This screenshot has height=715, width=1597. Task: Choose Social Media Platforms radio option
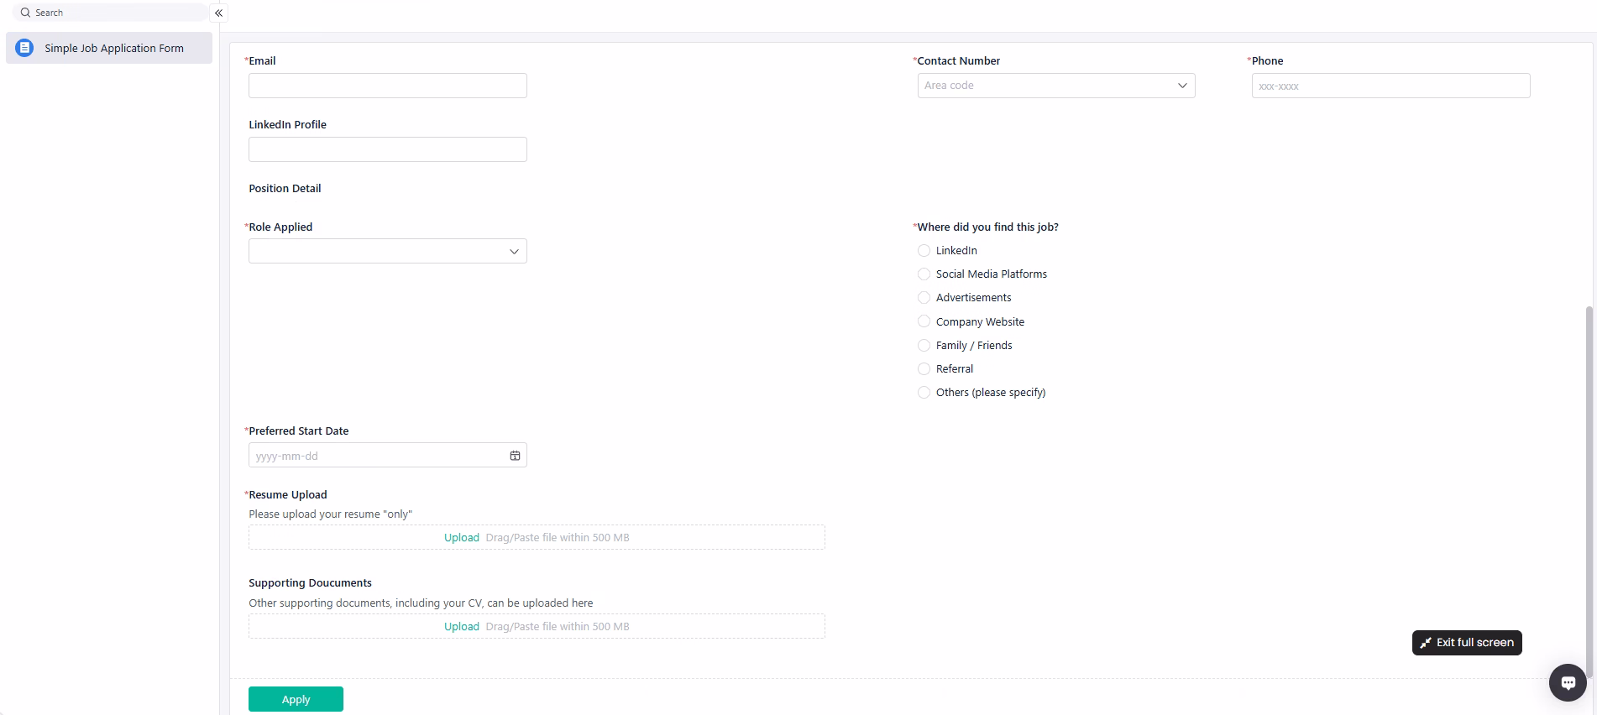point(924,274)
